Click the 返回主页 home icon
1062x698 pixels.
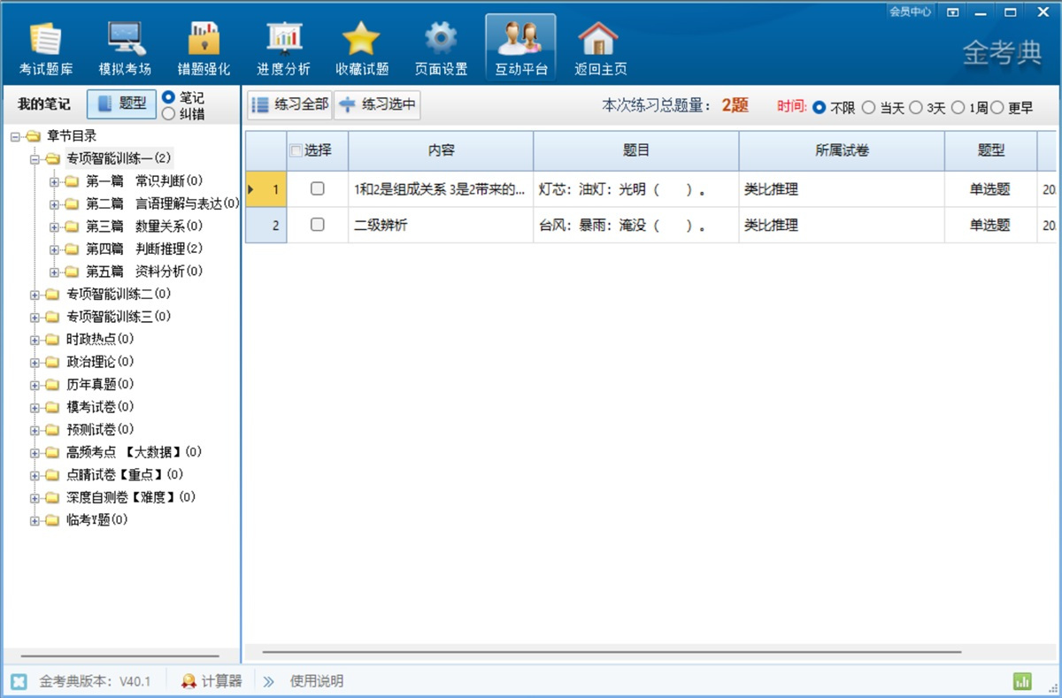point(600,48)
